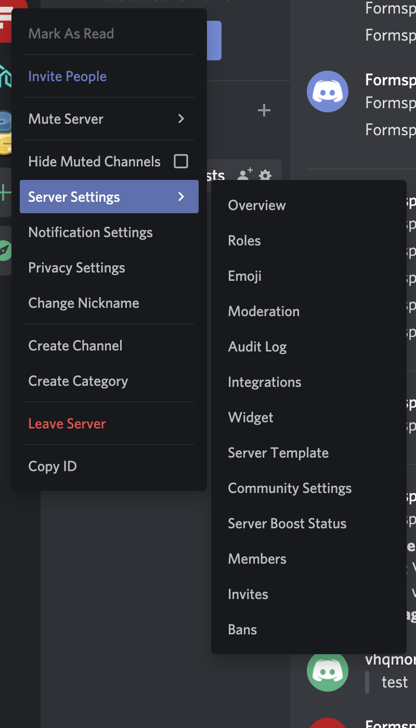The height and width of the screenshot is (728, 416).
Task: Click the blue Discord bot avatar
Action: click(x=327, y=92)
